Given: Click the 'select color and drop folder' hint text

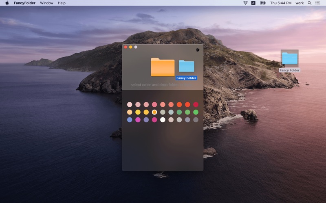Looking at the screenshot, I should [x=161, y=85].
